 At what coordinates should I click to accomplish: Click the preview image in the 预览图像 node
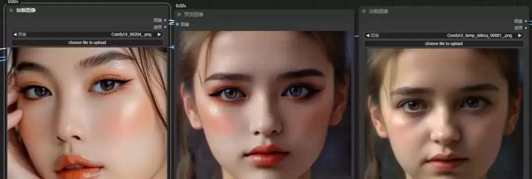[x=263, y=105]
